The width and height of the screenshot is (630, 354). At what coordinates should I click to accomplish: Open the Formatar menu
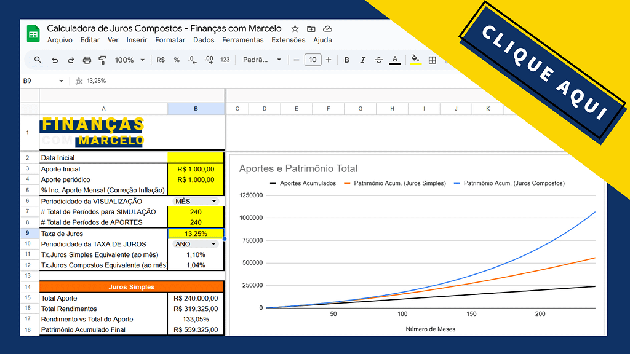point(170,40)
